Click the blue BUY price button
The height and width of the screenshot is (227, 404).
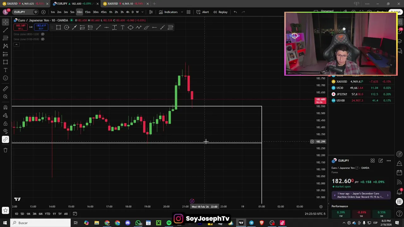[41, 27]
